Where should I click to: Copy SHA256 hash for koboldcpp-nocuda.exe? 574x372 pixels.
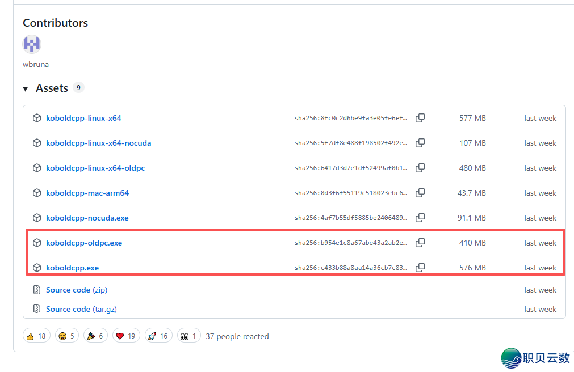click(x=420, y=218)
